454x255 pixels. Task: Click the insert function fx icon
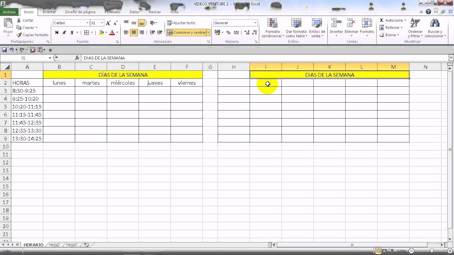[77, 58]
